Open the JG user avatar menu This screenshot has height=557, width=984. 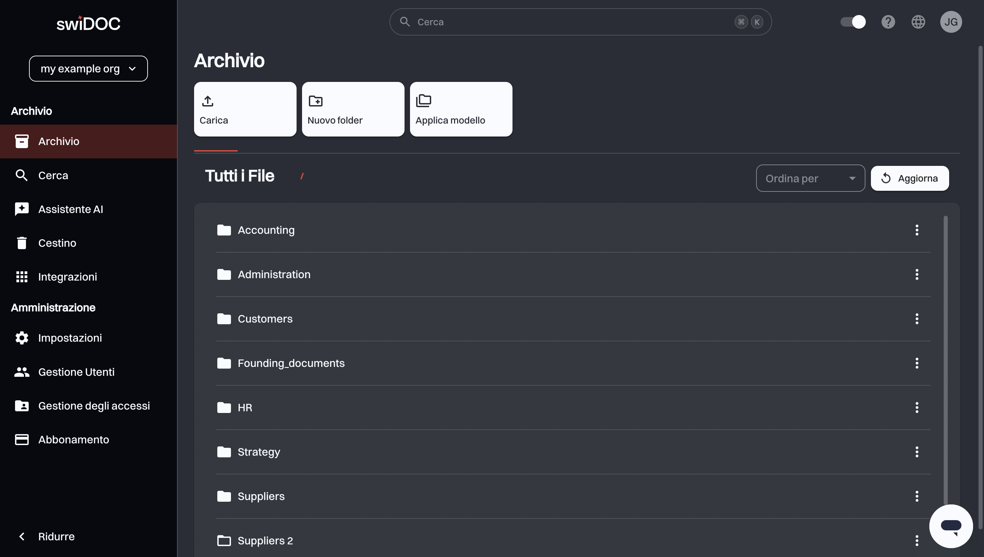click(951, 22)
